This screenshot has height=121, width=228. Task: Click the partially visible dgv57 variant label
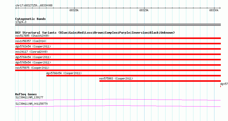pyautogui.click(x=224, y=84)
